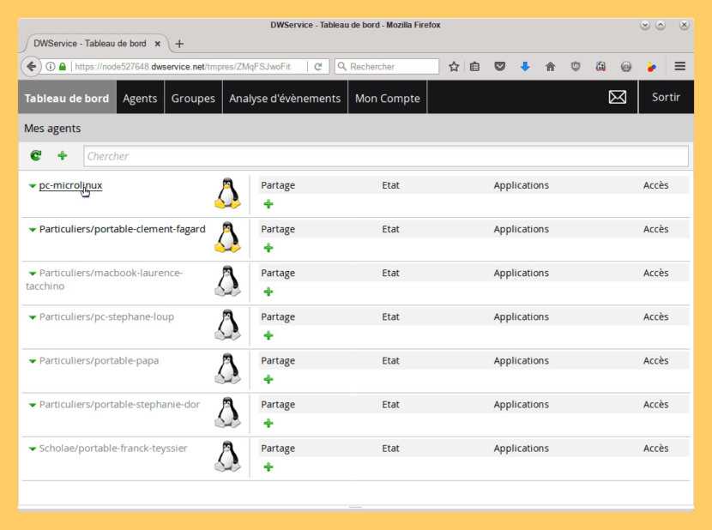This screenshot has width=712, height=530.
Task: Click the green add agent plus icon
Action: (x=62, y=155)
